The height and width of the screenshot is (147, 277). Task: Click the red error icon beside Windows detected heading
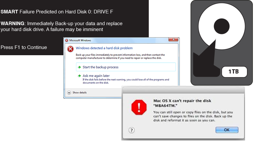(x=70, y=49)
